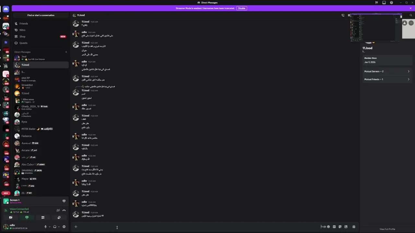Open Quests page
Viewport: 415px width, 233px height.
41,43
